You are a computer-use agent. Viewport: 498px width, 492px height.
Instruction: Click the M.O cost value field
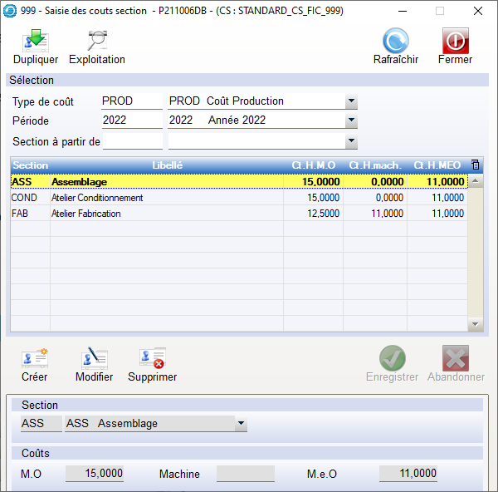point(95,474)
